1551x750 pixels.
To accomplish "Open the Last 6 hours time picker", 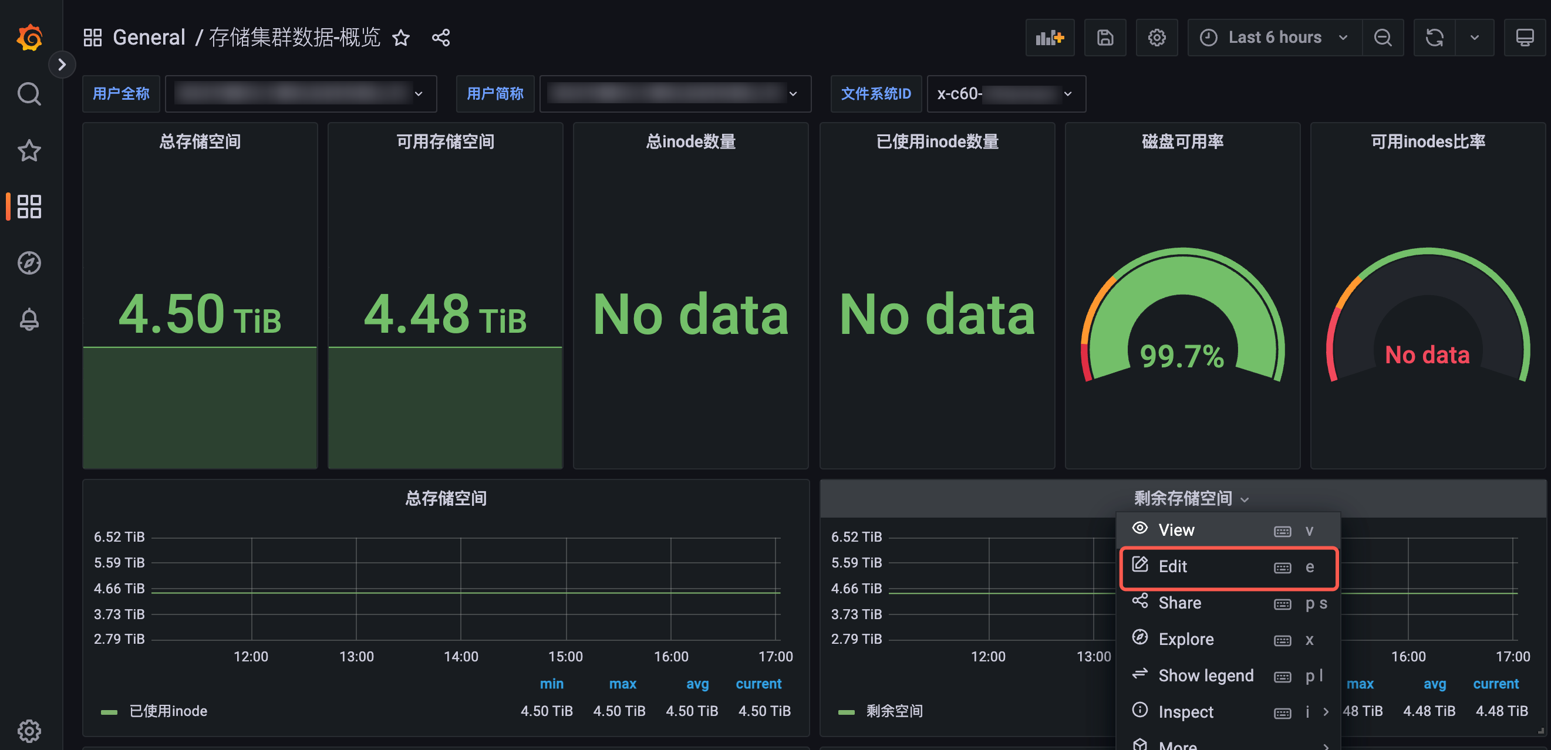I will (1274, 38).
